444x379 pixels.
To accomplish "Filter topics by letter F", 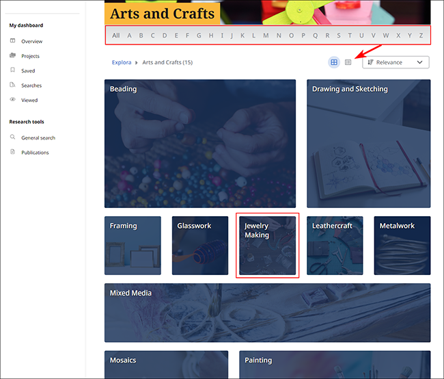I will tap(187, 36).
